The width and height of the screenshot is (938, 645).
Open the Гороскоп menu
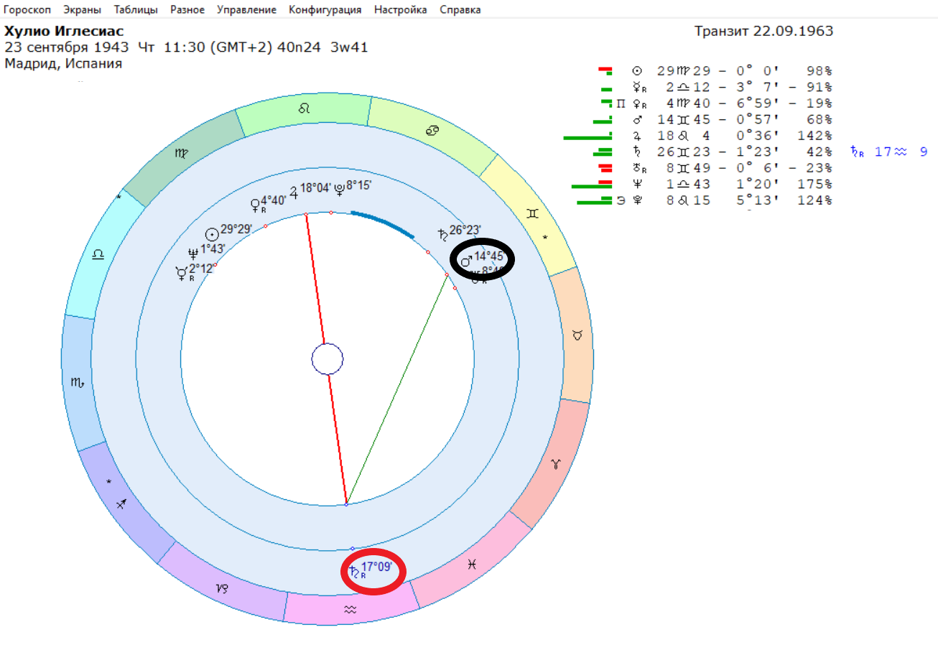coord(27,10)
